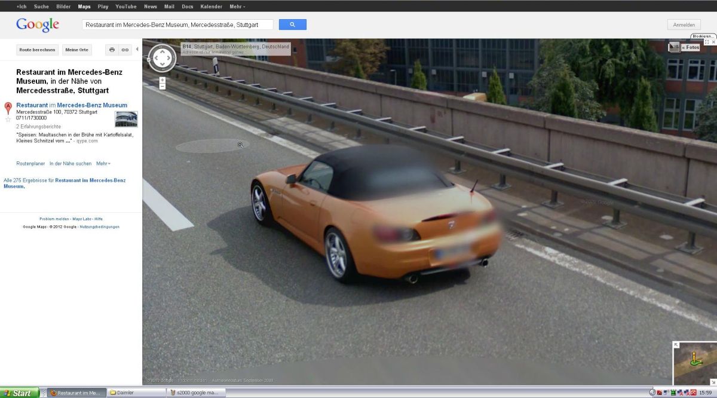Screen dimensions: 717x398
Task: Zoom in Street View with plus button
Action: 163,80
